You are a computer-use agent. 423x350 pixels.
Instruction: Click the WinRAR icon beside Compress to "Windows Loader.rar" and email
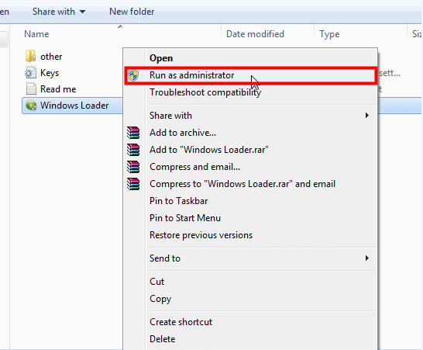pyautogui.click(x=133, y=184)
